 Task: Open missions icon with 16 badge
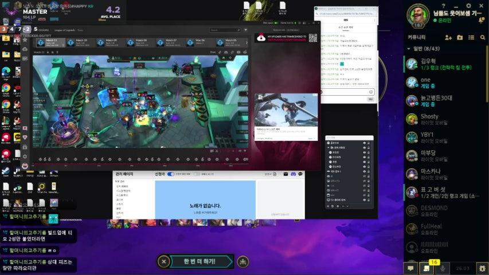427,269
